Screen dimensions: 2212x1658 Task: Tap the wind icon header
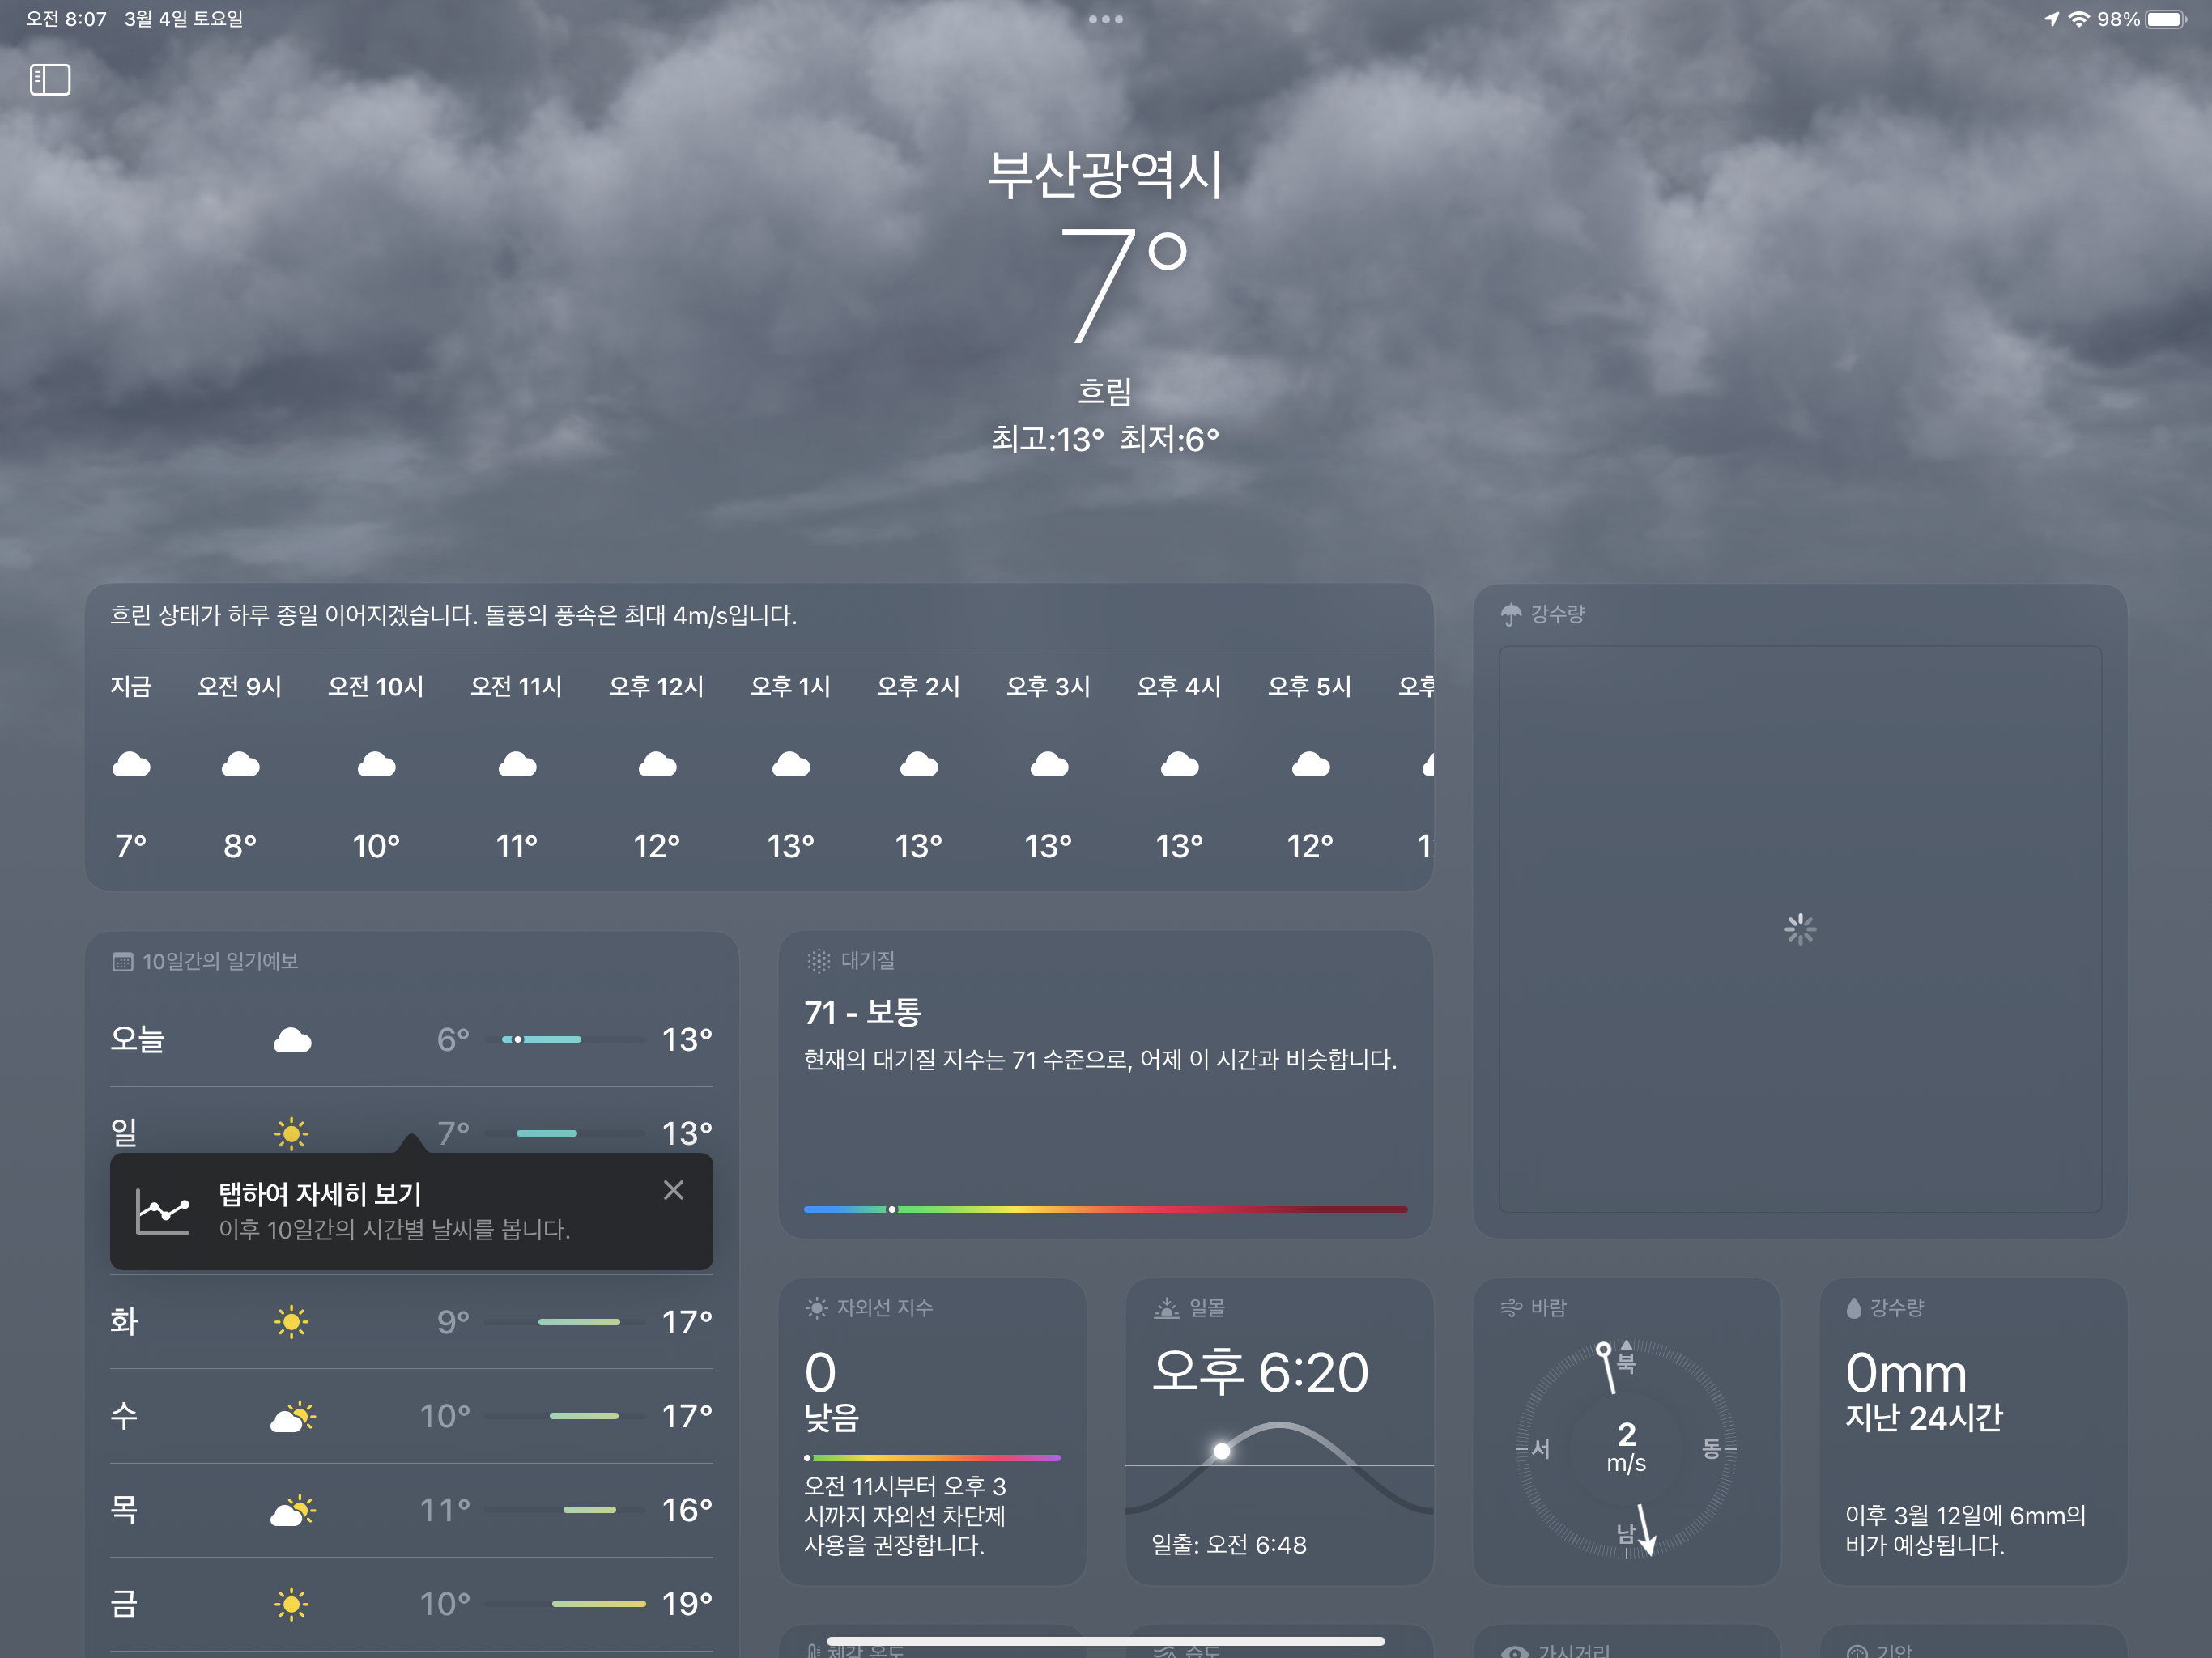click(x=1510, y=1308)
